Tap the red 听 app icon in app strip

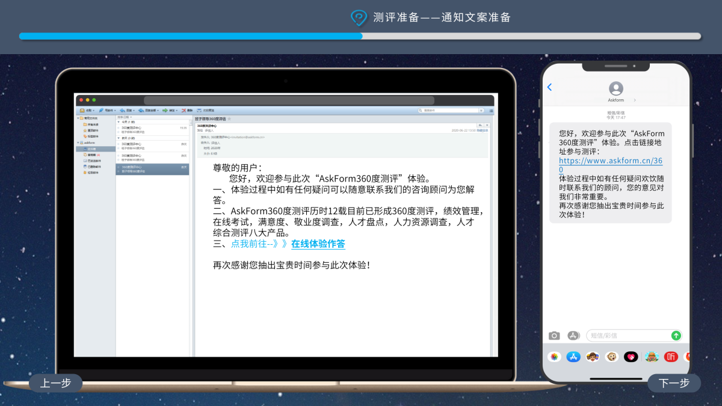click(671, 357)
